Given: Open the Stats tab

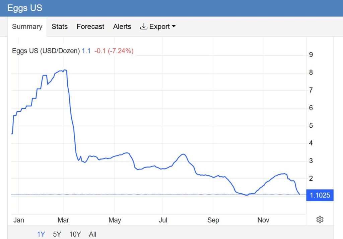Looking at the screenshot, I should point(60,27).
